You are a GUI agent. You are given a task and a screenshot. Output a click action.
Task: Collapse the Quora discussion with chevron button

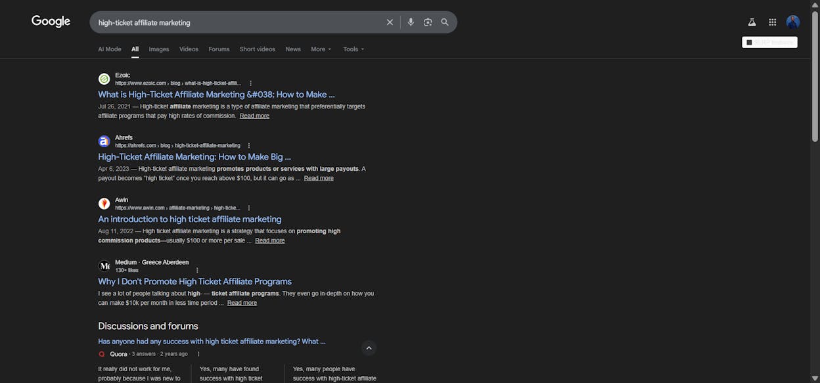click(x=369, y=348)
